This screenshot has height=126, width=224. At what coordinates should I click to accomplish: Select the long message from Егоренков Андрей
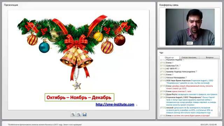pyautogui.click(x=189, y=101)
